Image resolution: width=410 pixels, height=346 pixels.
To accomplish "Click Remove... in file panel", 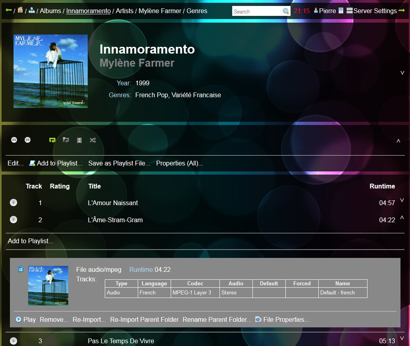I will [54, 319].
